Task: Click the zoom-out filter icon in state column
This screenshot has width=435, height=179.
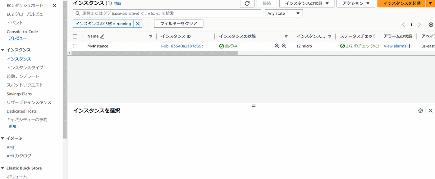Action: click(x=284, y=46)
